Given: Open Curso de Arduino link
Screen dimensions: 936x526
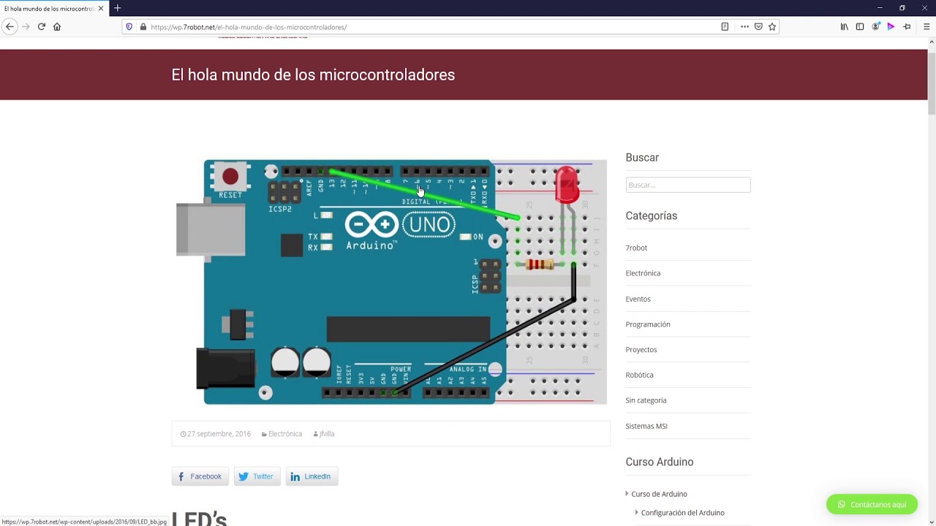Looking at the screenshot, I should click(659, 494).
